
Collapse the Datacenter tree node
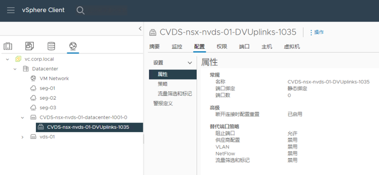[15, 69]
